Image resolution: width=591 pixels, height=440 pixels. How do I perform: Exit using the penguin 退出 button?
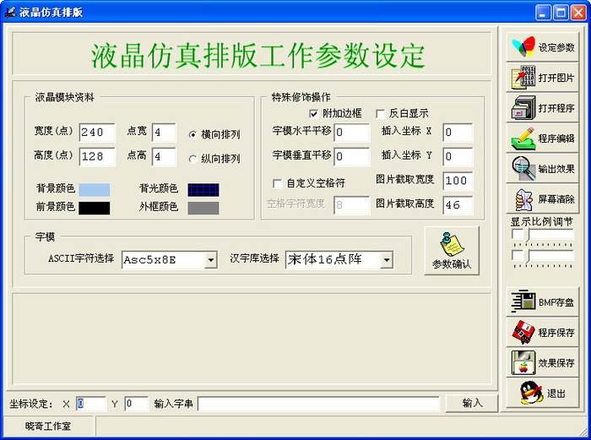point(542,393)
